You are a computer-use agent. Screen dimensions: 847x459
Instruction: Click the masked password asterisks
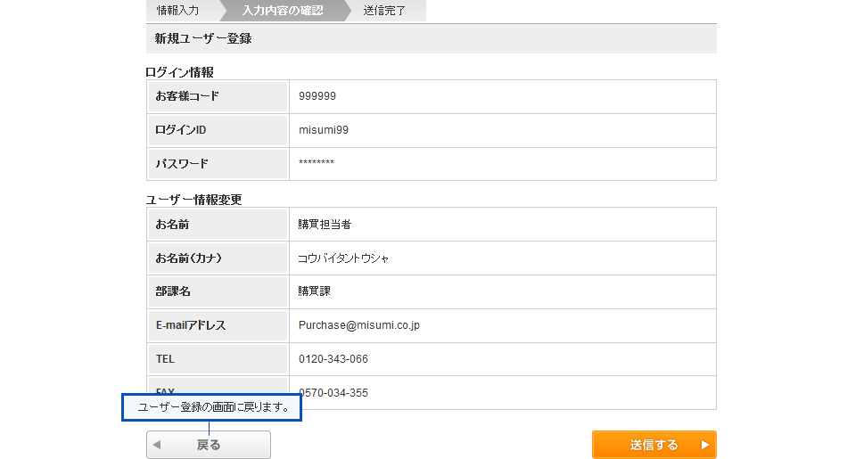tap(317, 164)
